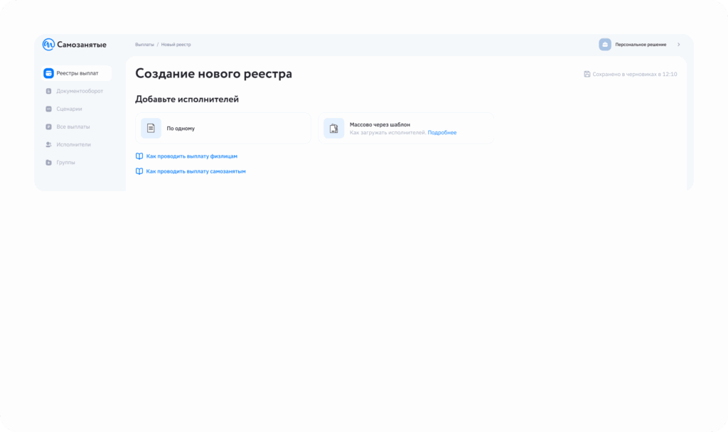Viewport: 728px width, 432px height.
Task: Choose the По одному option card
Action: [x=223, y=128]
